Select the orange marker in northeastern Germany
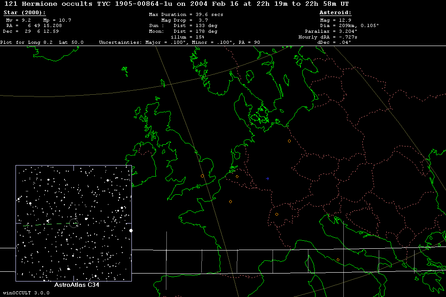 pyautogui.click(x=289, y=141)
